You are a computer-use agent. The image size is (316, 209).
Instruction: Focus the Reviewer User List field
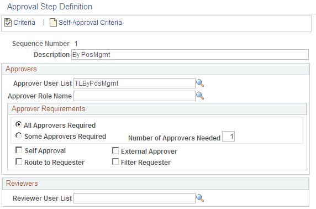click(x=134, y=198)
